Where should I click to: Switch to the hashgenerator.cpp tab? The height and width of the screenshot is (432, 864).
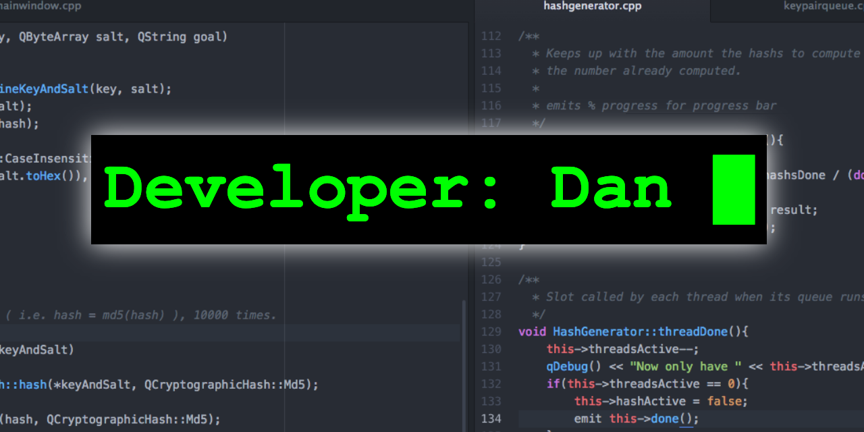[593, 7]
